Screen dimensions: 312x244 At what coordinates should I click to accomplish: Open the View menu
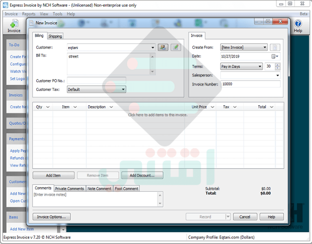(x=44, y=14)
